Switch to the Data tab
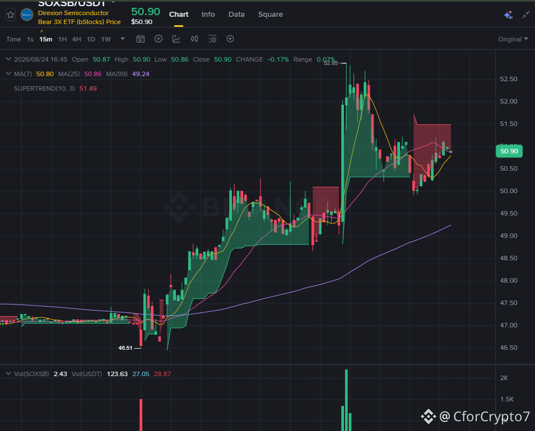 236,15
